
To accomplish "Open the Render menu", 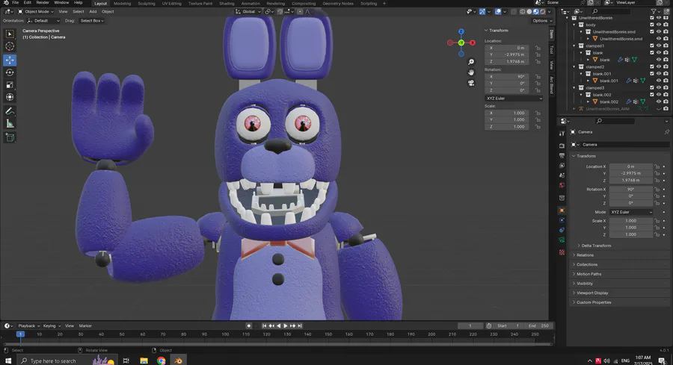I will (x=42, y=3).
